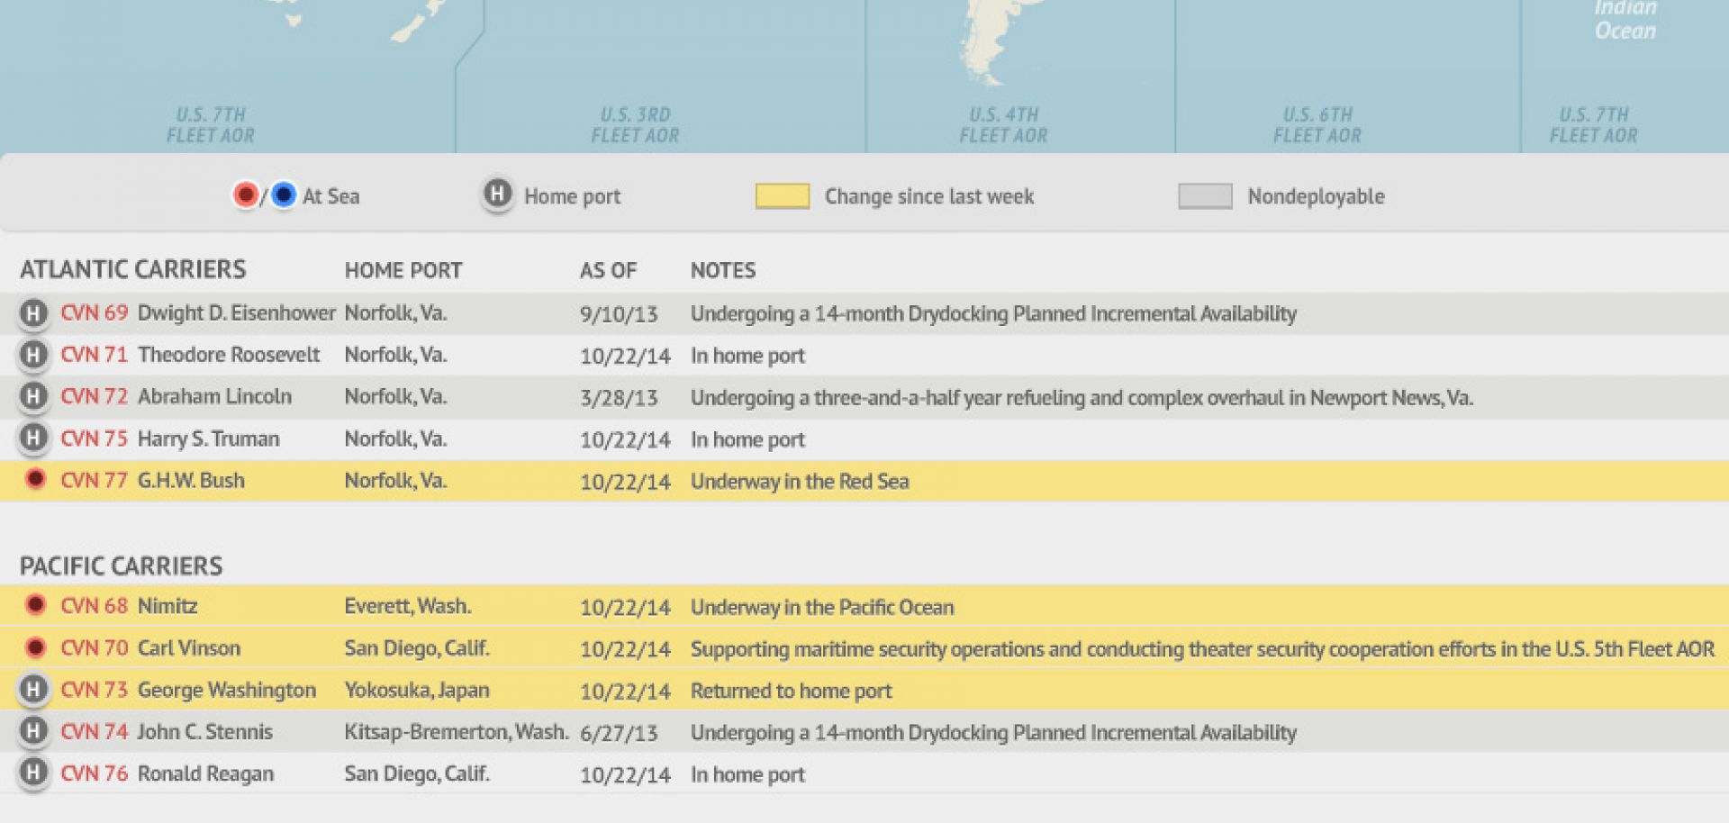Select the CVN 75 hull number
This screenshot has width=1729, height=823.
[94, 439]
